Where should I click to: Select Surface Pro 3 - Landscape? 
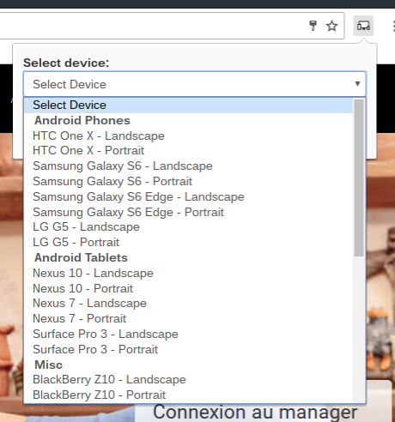coord(188,335)
